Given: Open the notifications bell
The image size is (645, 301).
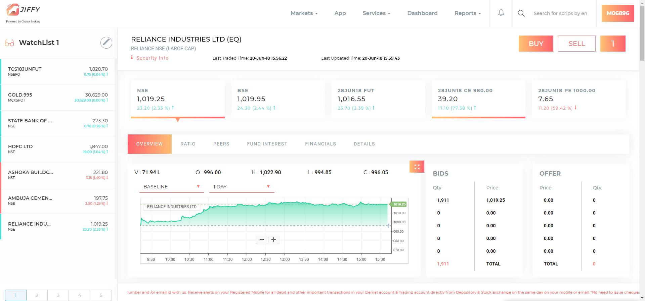Looking at the screenshot, I should [501, 13].
